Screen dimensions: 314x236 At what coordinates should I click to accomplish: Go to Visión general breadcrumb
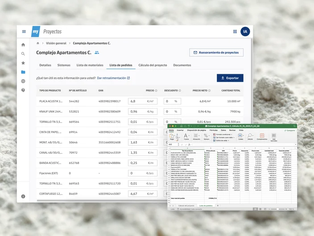56,43
